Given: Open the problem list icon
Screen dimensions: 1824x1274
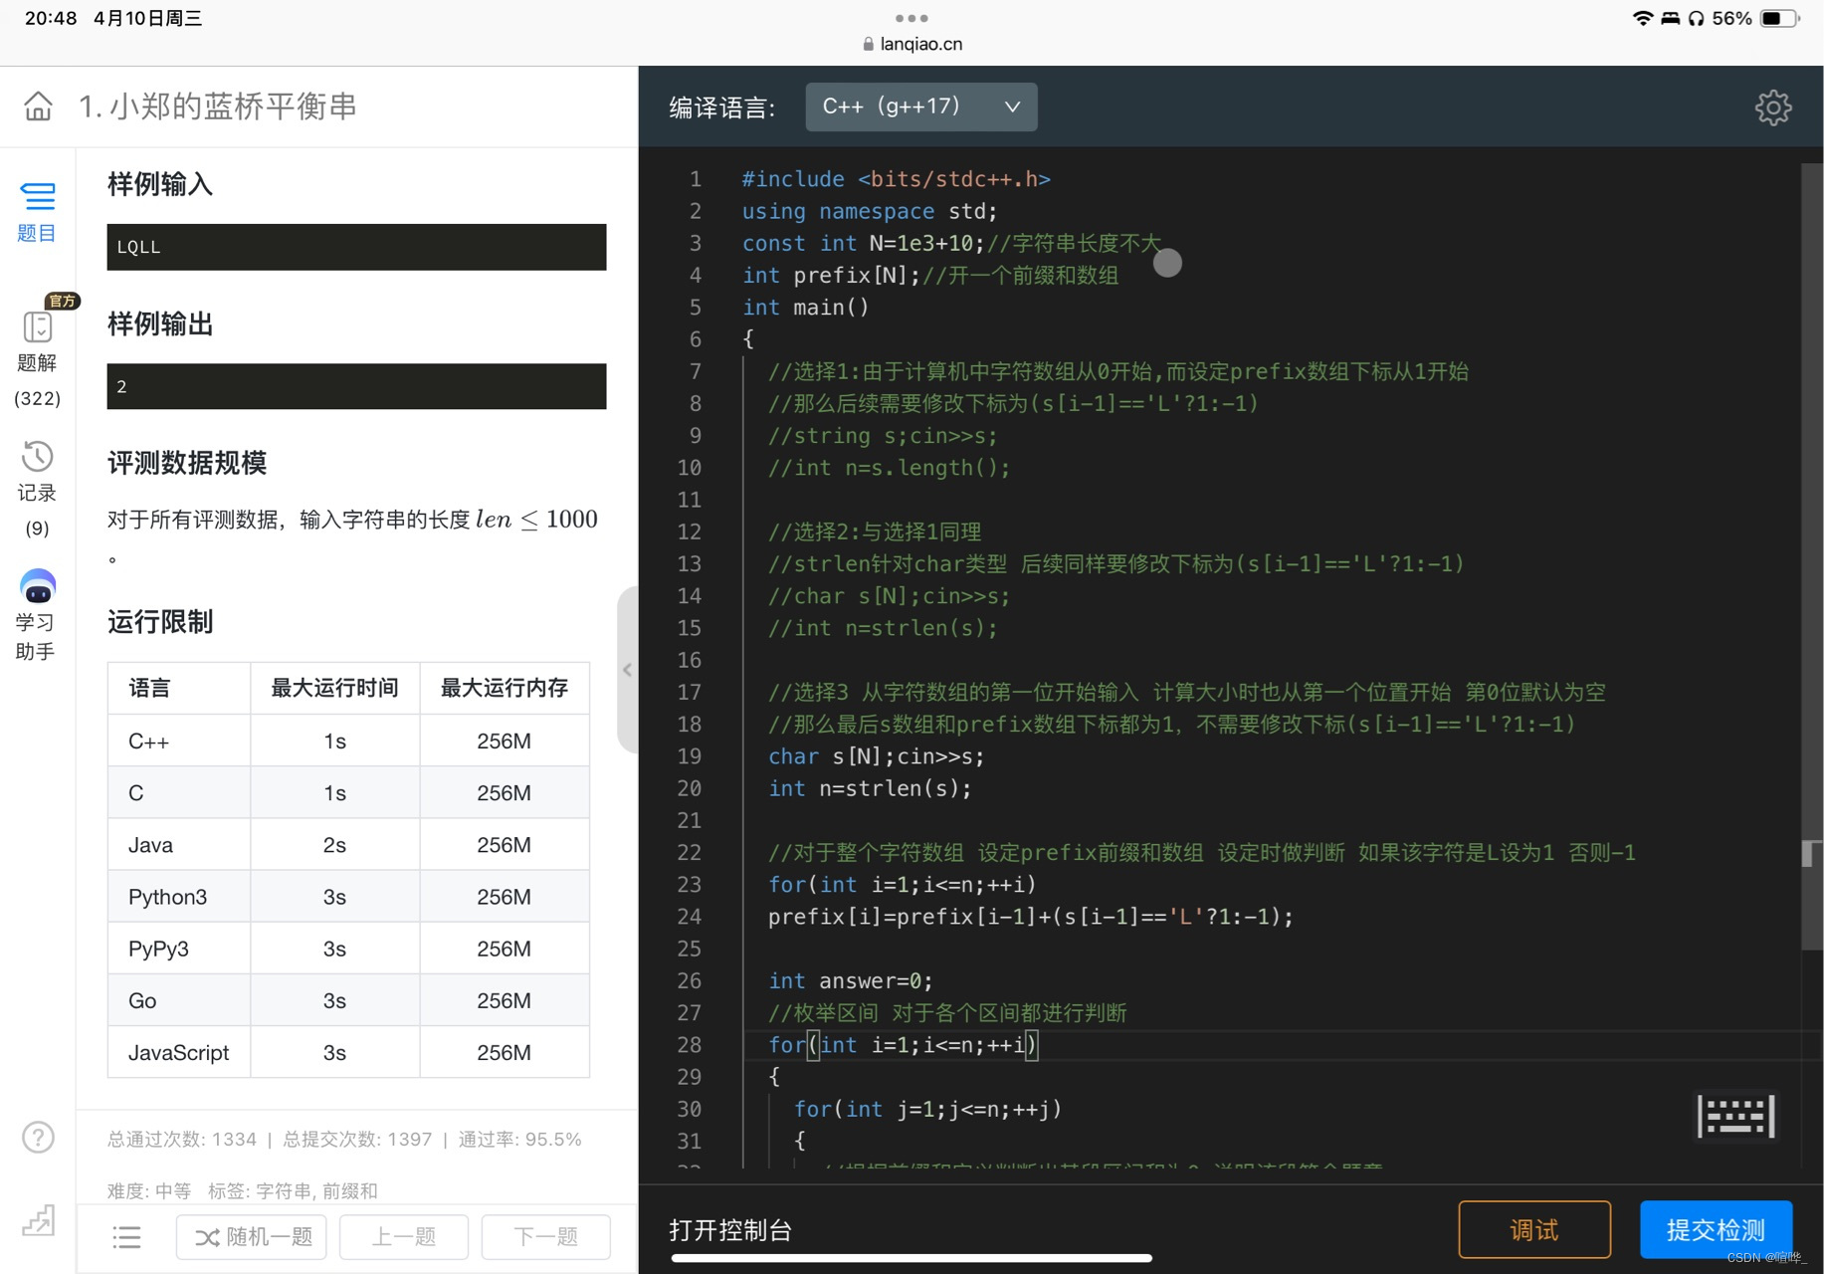Looking at the screenshot, I should pos(126,1237).
